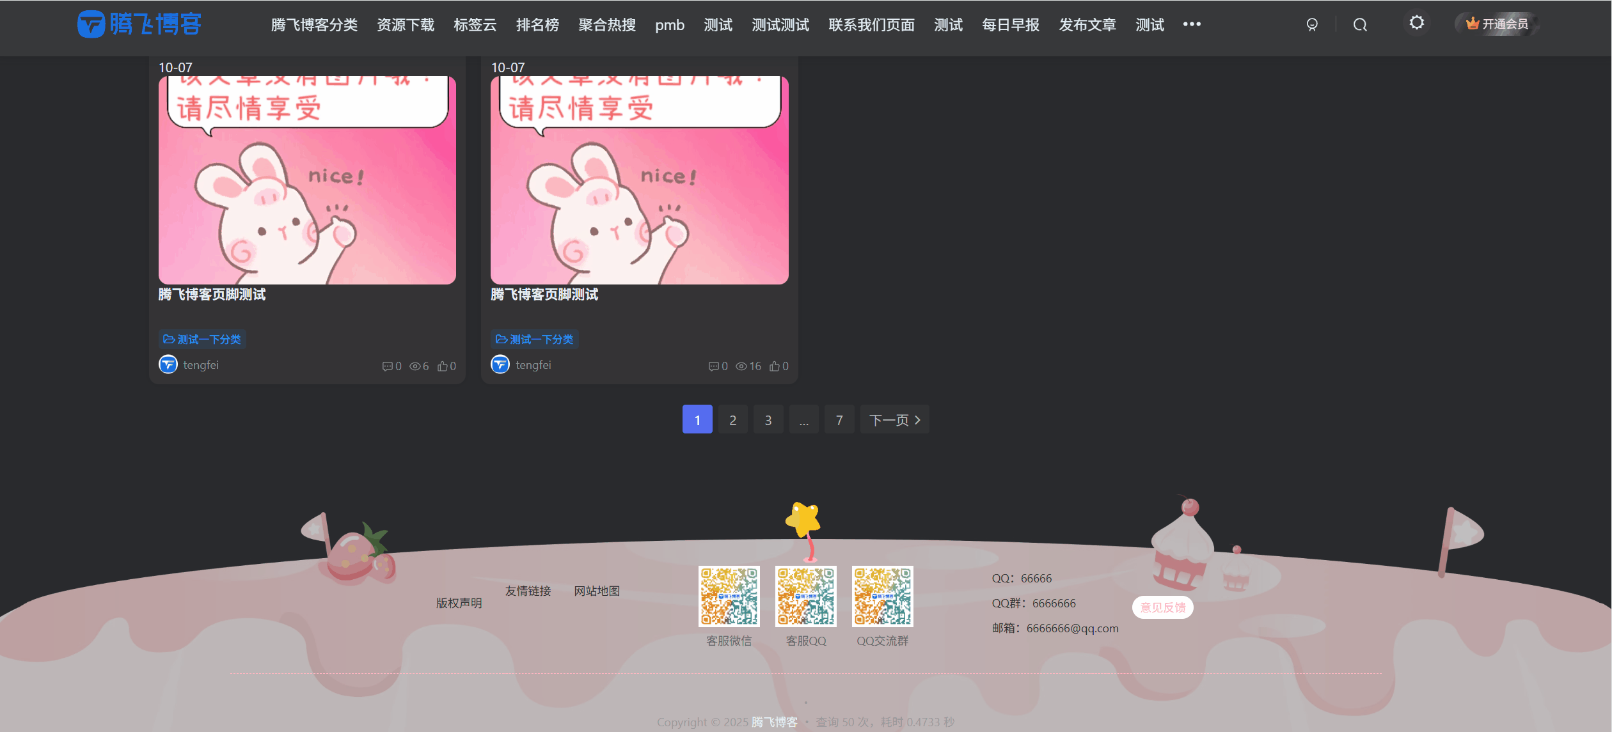Viewport: 1612px width, 732px height.
Task: Click the search magnifier icon
Action: (1360, 24)
